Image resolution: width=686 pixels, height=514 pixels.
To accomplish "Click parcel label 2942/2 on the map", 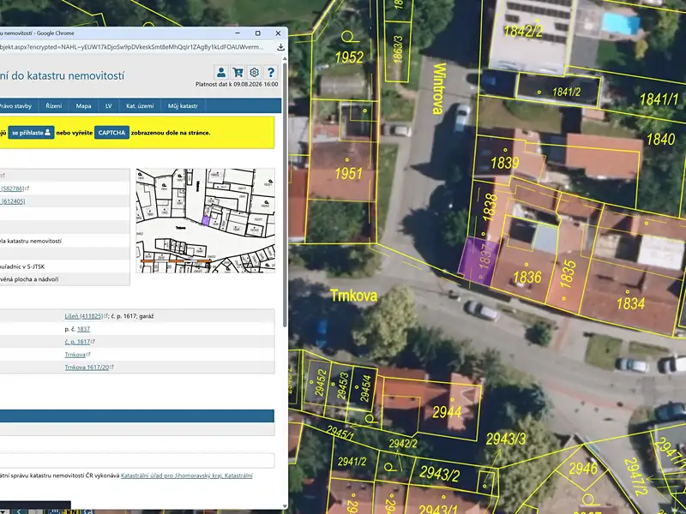I will click(403, 444).
